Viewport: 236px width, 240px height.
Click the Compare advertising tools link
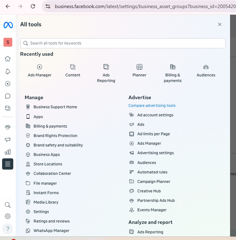tap(152, 105)
